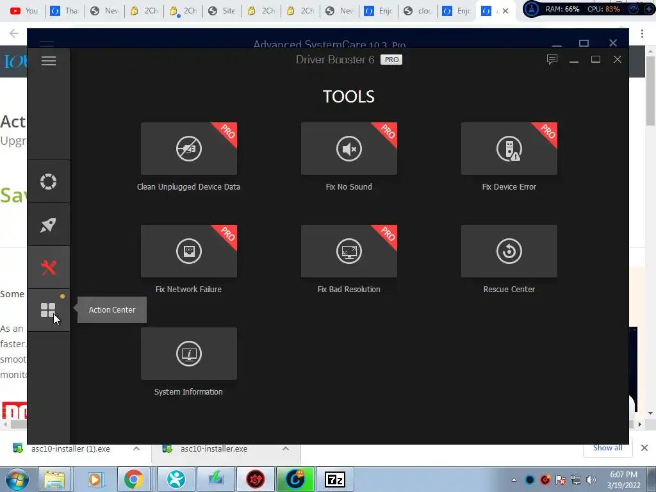Open Clean Unplugged Device Data tool

(x=189, y=149)
